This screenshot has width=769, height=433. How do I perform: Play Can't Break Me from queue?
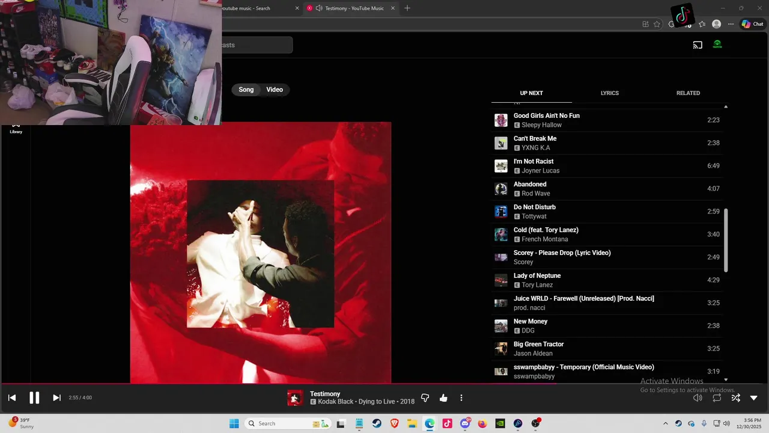coord(607,143)
